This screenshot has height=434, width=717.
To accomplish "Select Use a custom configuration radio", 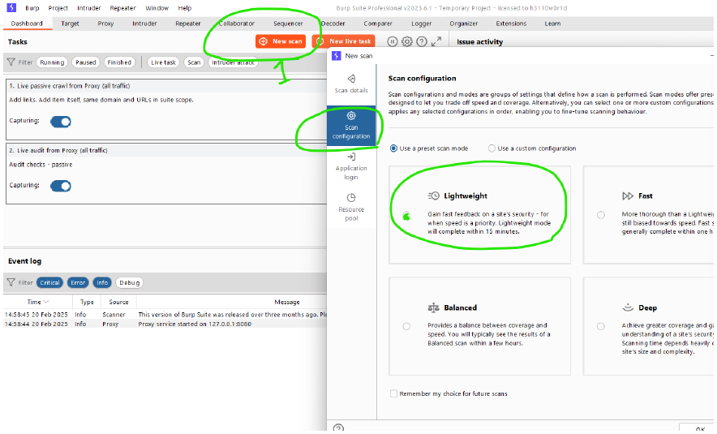I will (x=492, y=148).
